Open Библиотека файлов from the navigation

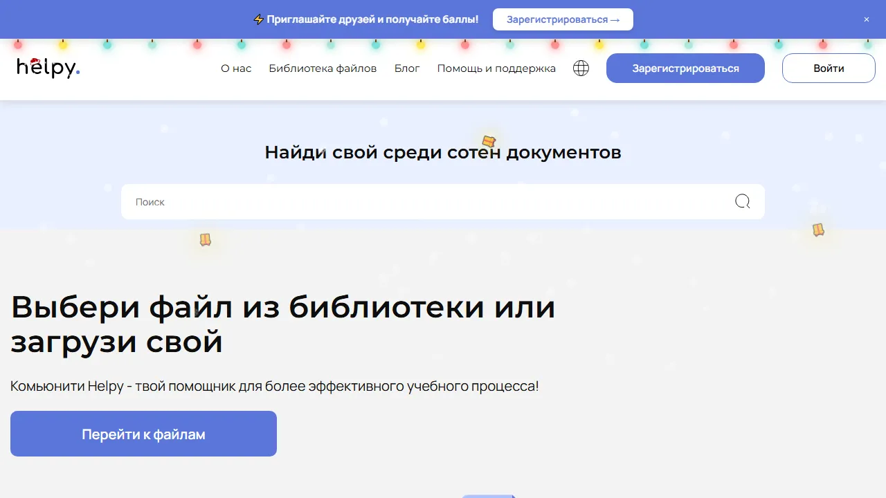(323, 68)
